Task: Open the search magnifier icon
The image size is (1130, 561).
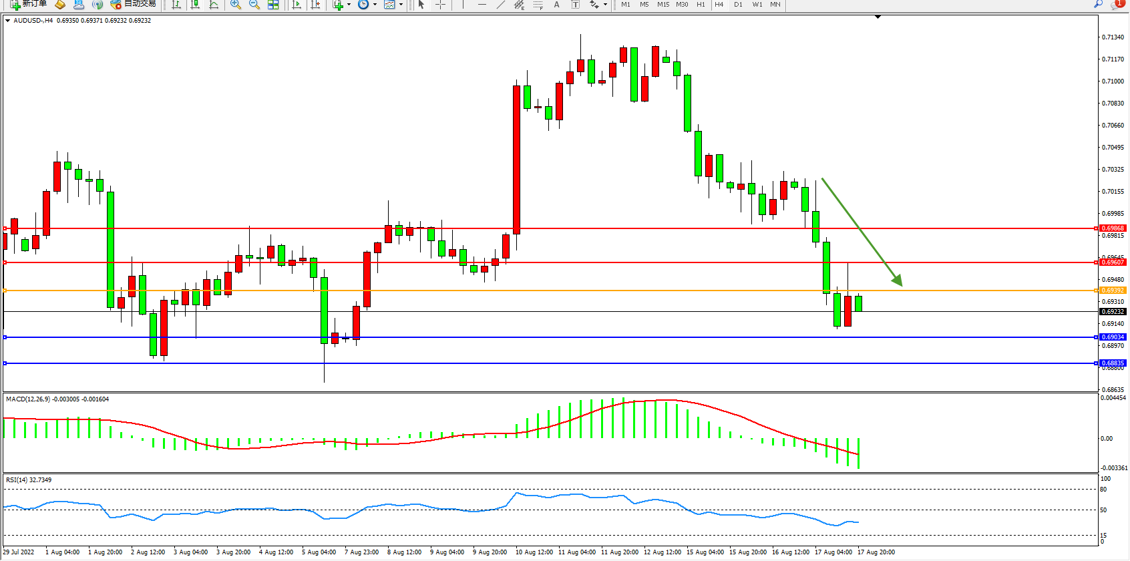Action: 1099,4
